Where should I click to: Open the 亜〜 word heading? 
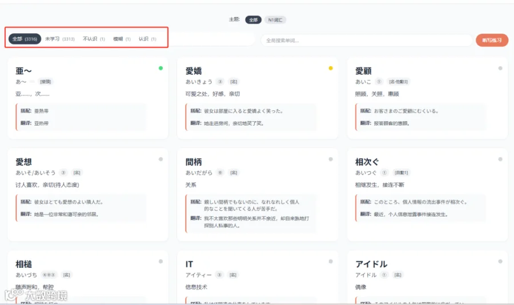(x=23, y=71)
